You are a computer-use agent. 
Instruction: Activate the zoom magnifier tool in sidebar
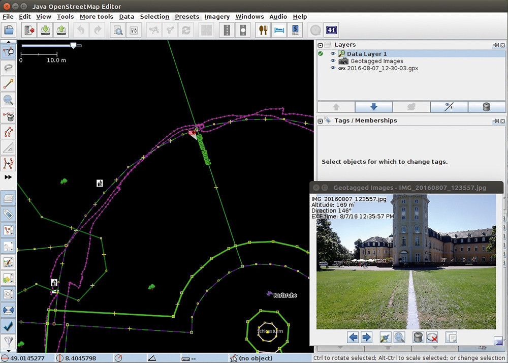point(8,100)
